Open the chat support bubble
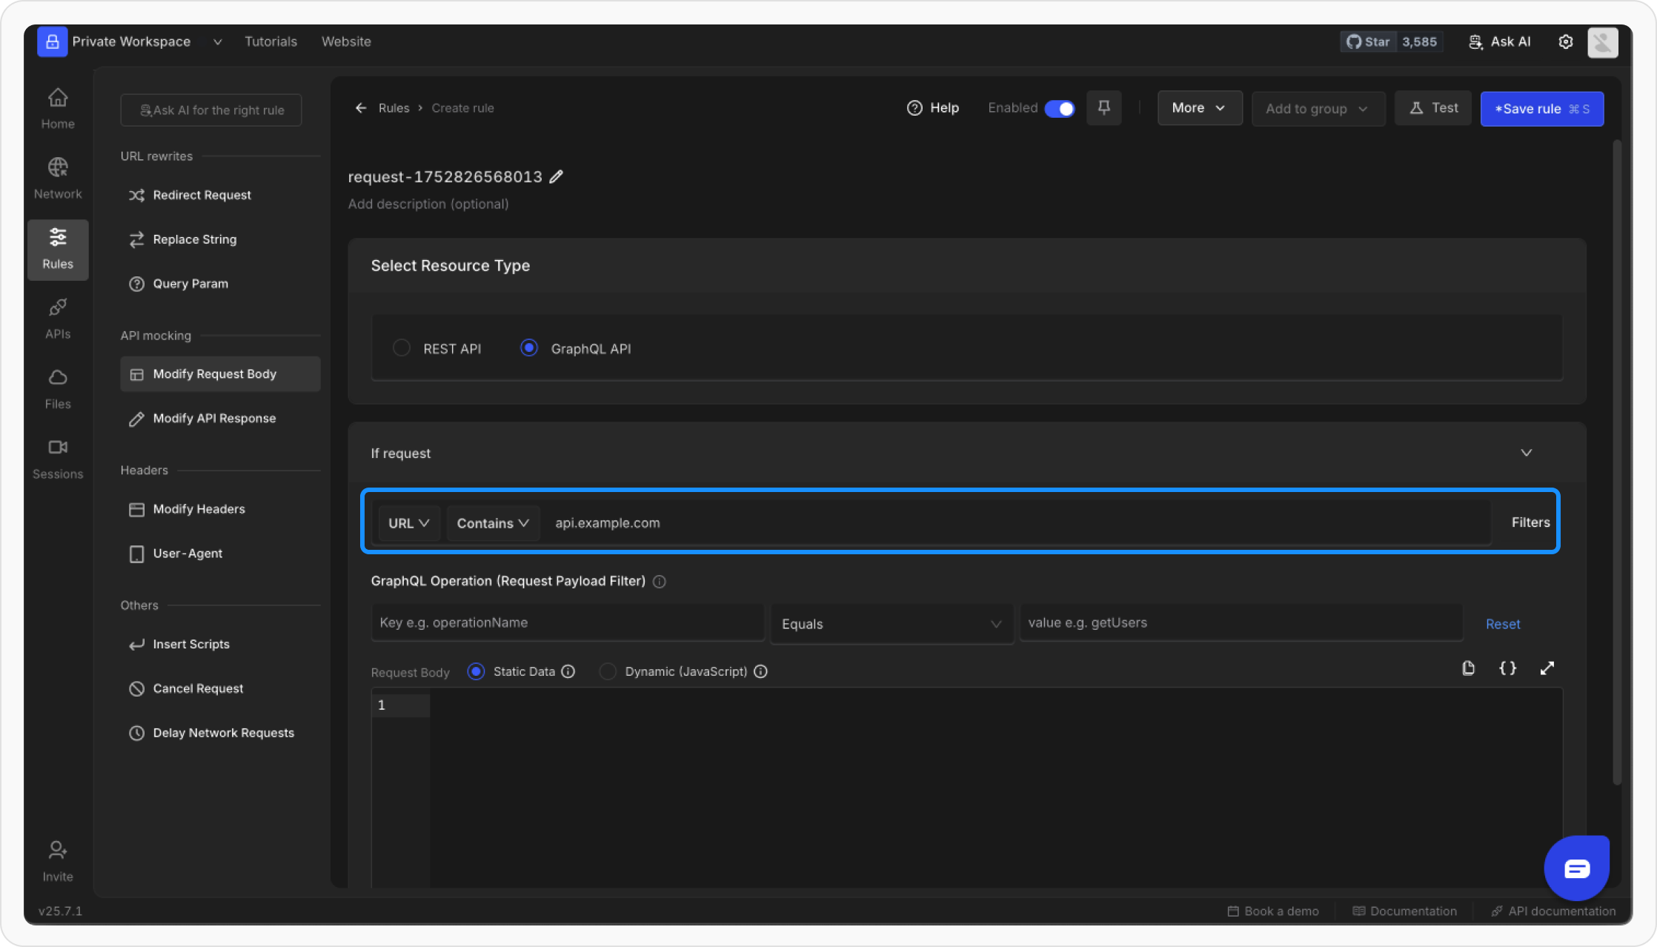Screen dimensions: 1657x947 [1576, 868]
